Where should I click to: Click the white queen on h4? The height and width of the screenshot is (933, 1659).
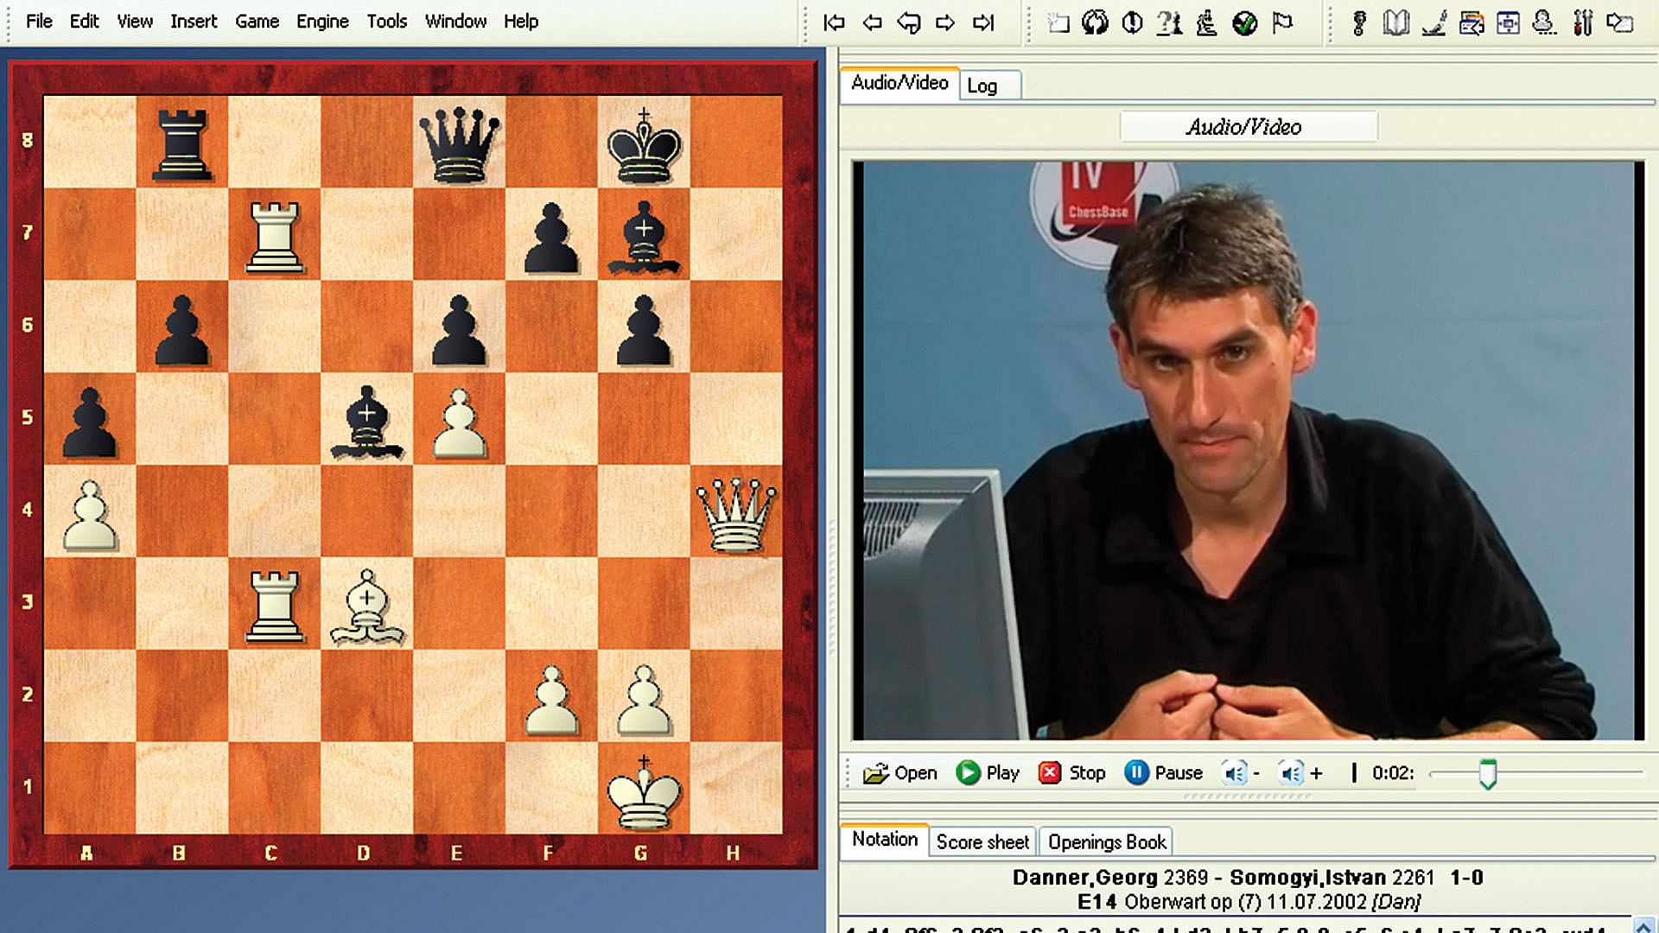click(735, 514)
